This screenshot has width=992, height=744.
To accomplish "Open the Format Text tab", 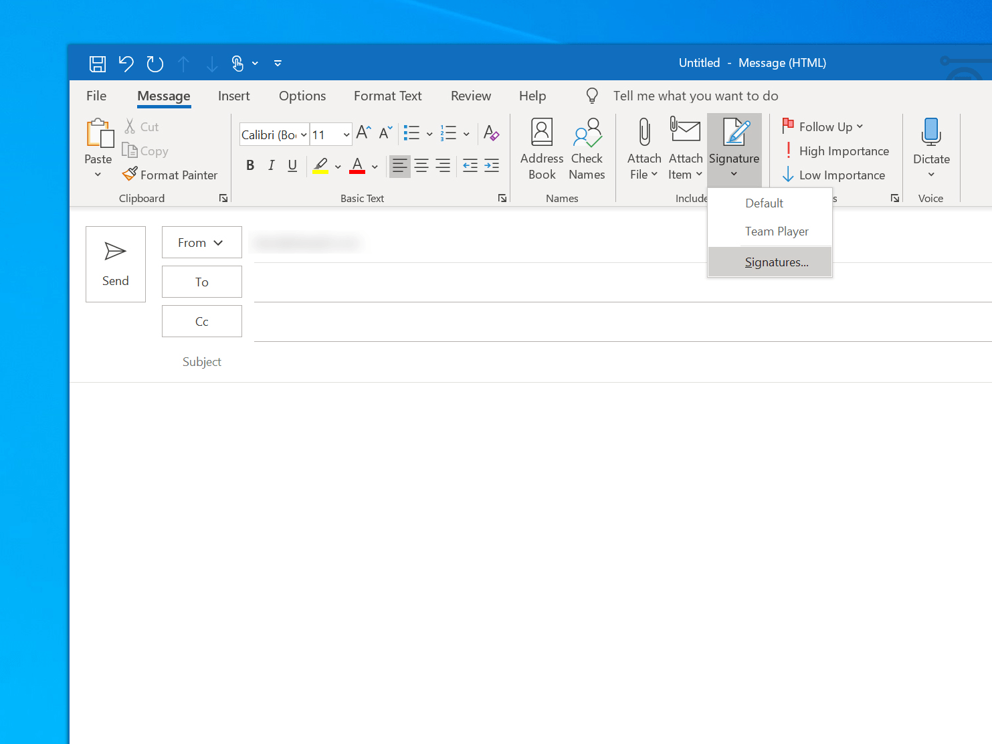I will [388, 96].
